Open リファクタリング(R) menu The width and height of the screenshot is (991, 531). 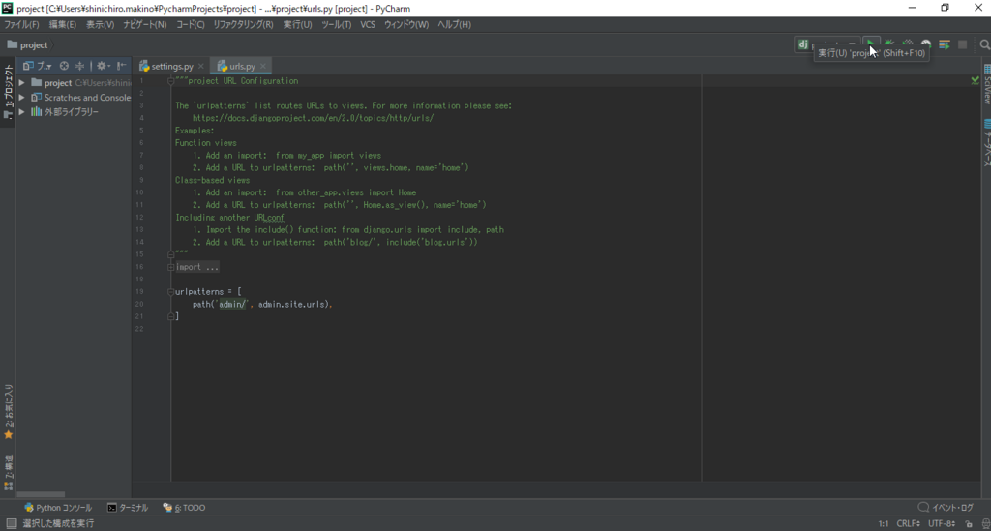coord(243,24)
